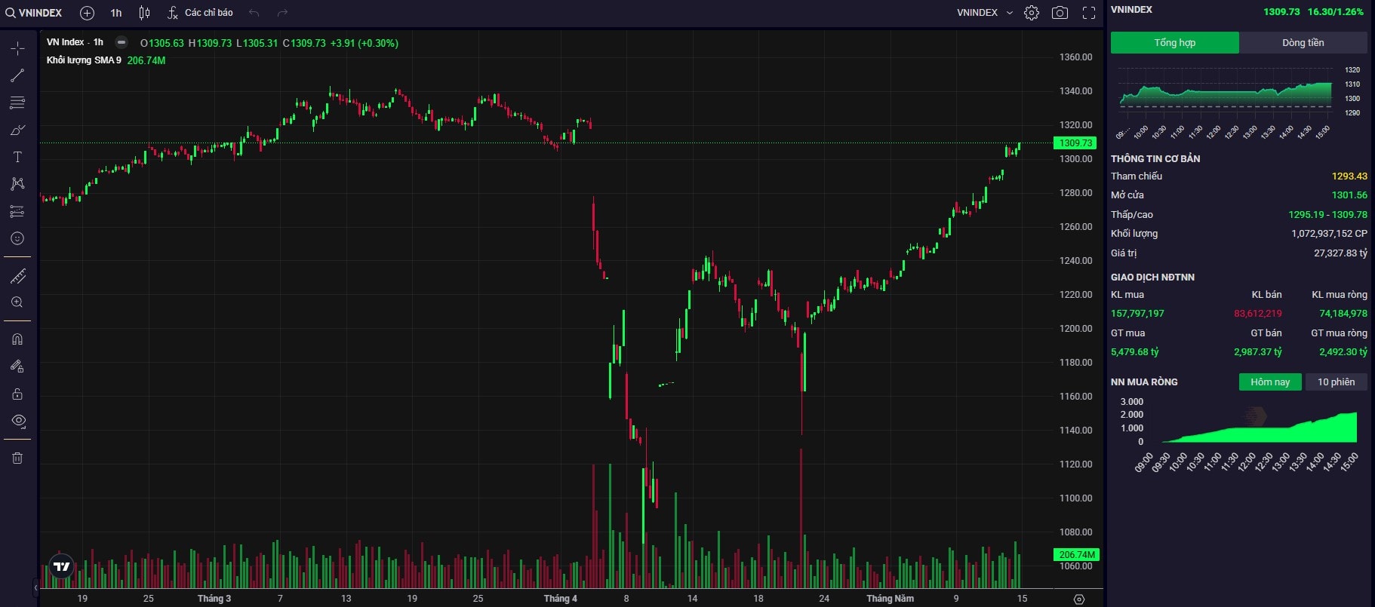Open the Các chỉ báo indicators dialog

(x=200, y=13)
